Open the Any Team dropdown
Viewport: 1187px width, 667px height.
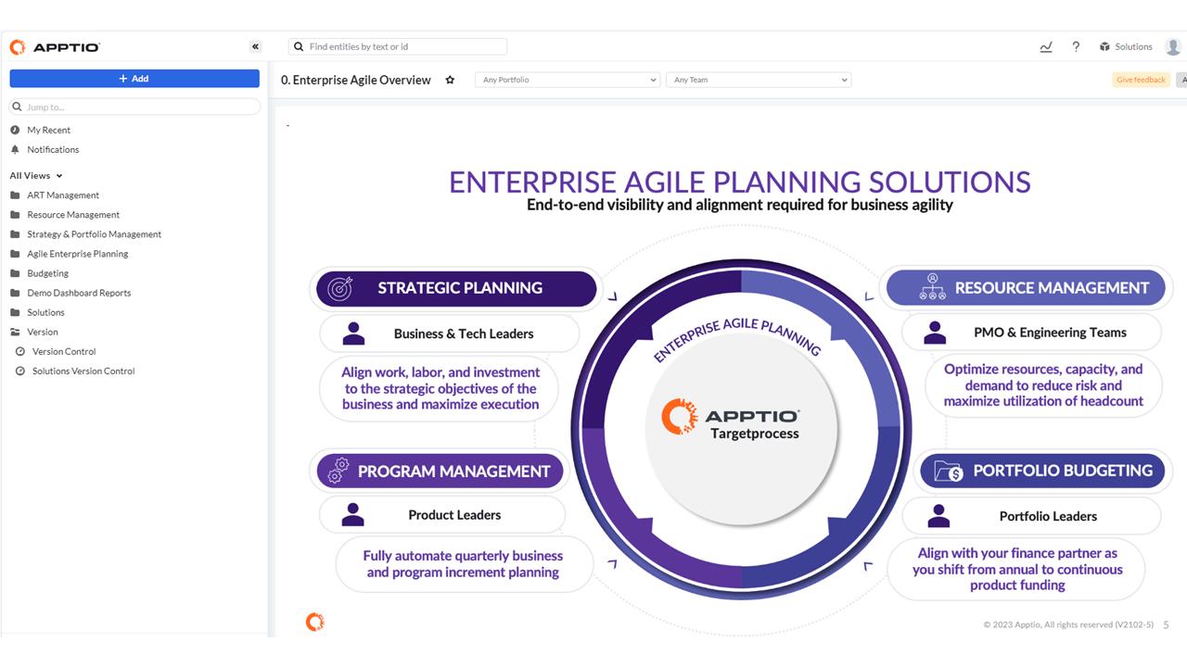759,80
